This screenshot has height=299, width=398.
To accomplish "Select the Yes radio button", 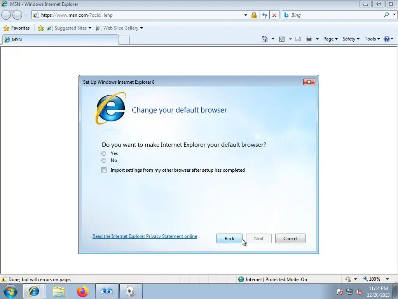I will [104, 153].
